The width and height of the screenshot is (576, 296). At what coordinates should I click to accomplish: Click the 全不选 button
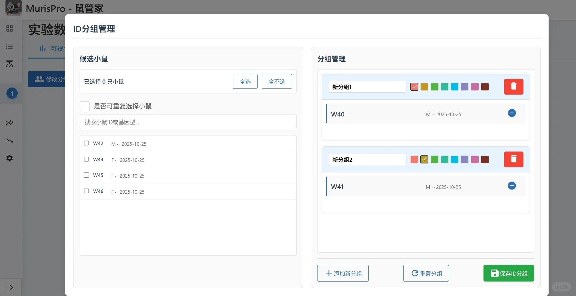[277, 81]
